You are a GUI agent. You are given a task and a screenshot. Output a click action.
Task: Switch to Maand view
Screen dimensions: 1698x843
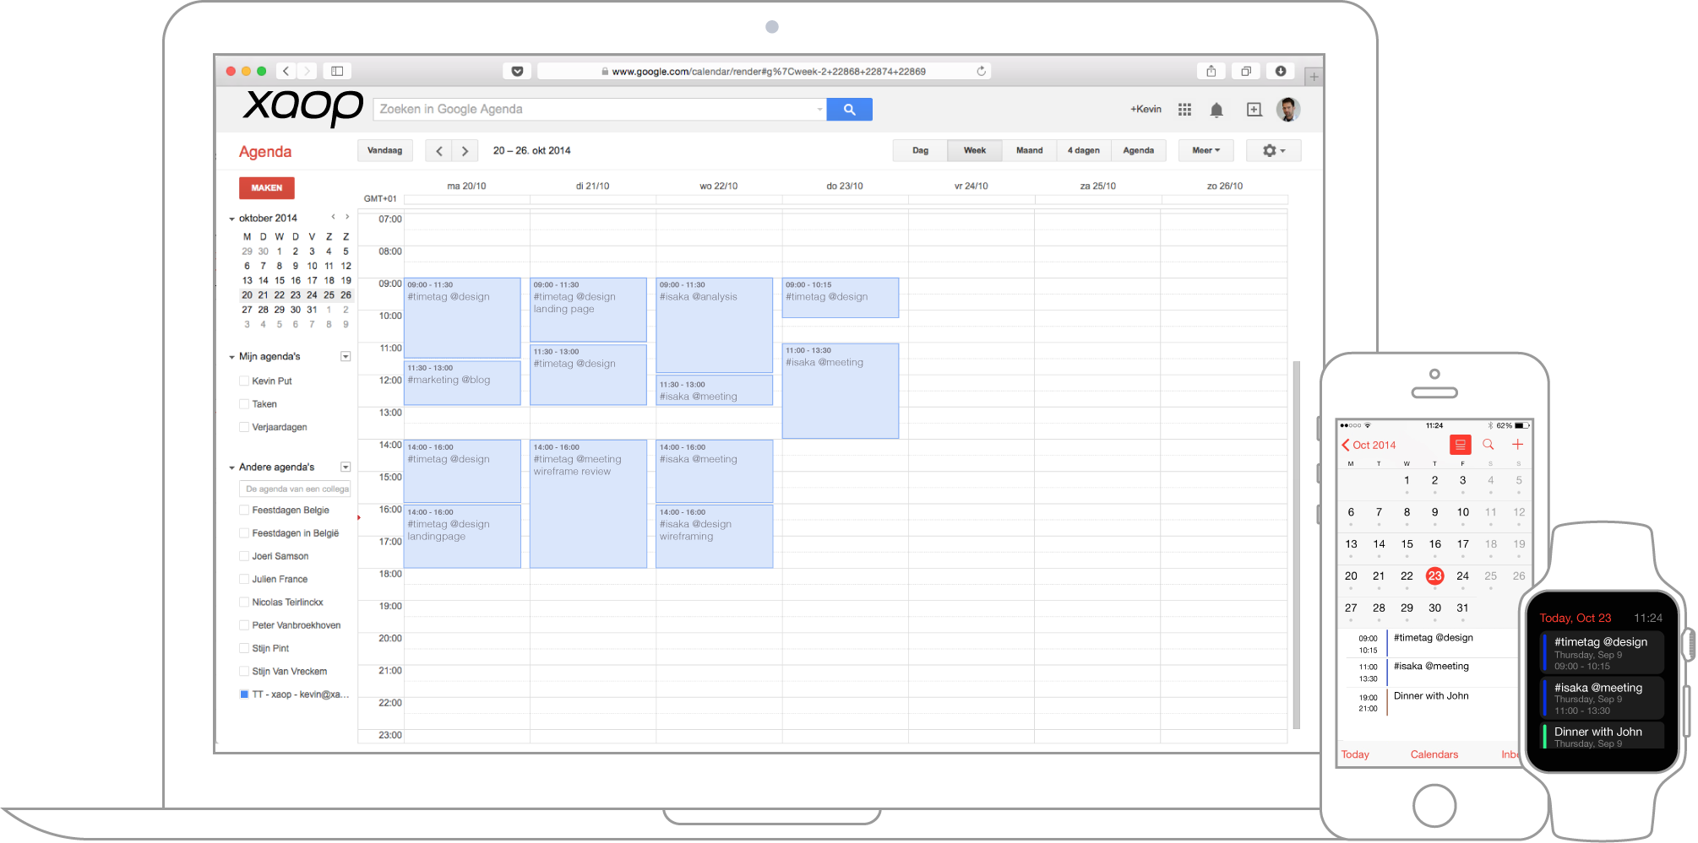1029,151
